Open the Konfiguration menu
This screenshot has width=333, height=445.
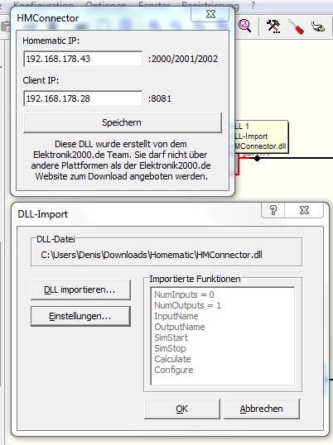[x=43, y=4]
